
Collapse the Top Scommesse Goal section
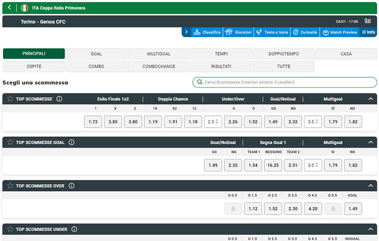[x=371, y=142]
